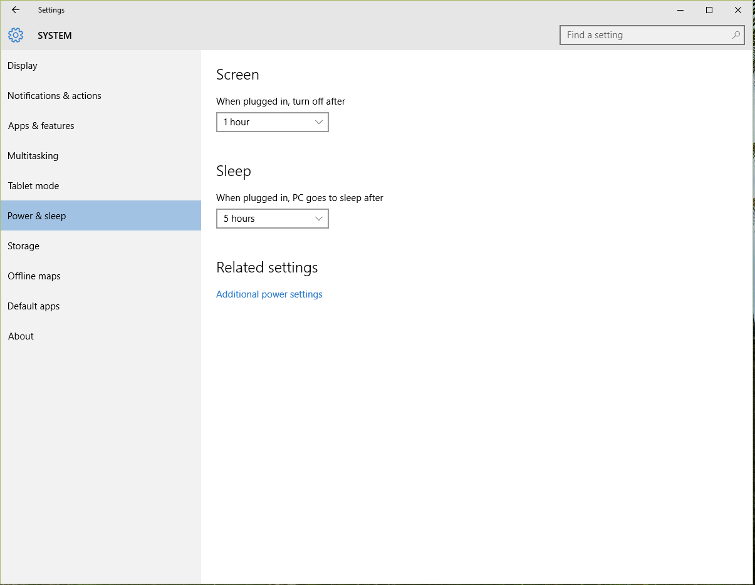This screenshot has height=585, width=755.
Task: Click the search magnifier icon
Action: coord(736,35)
